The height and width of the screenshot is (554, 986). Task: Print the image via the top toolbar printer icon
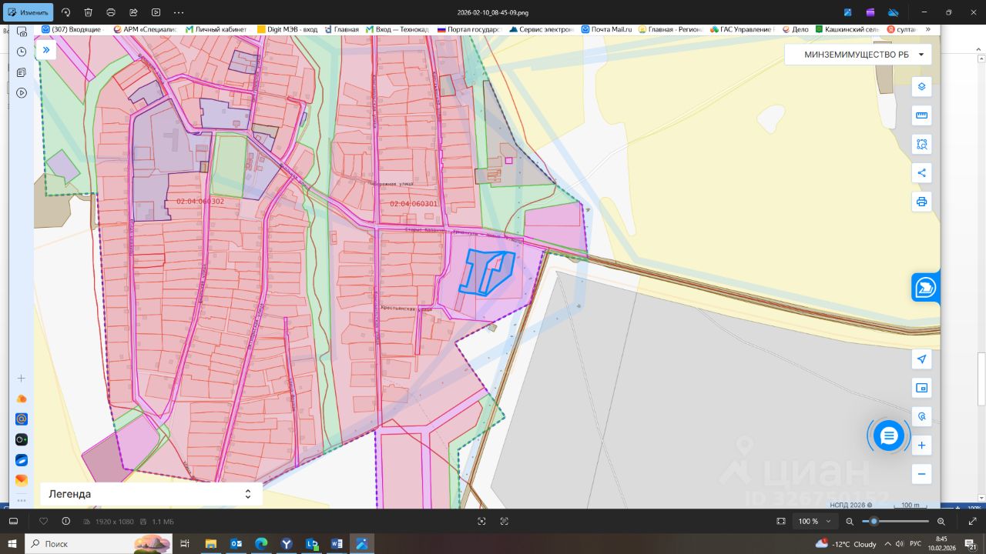click(111, 12)
